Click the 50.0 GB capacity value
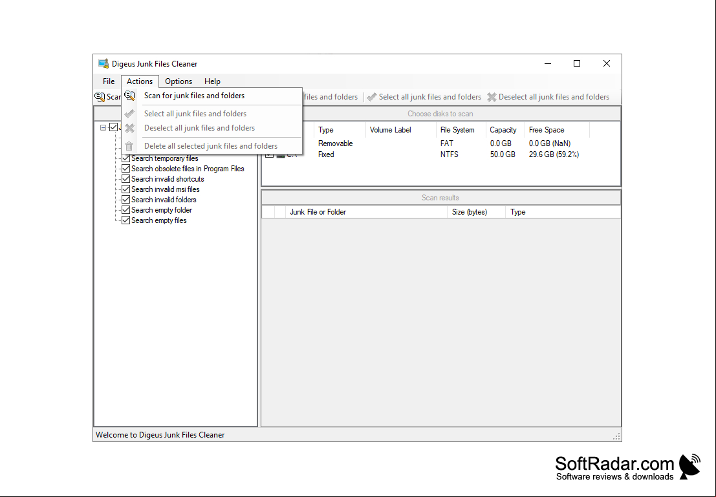The width and height of the screenshot is (716, 497). (503, 154)
